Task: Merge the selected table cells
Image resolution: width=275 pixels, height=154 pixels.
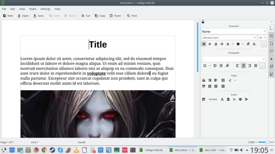Action: [223, 80]
